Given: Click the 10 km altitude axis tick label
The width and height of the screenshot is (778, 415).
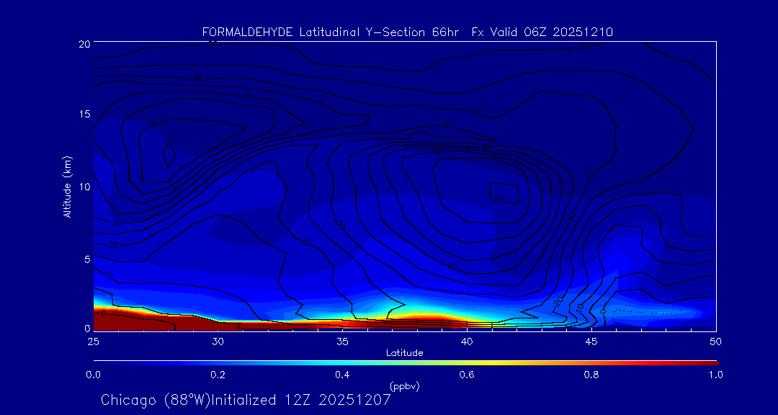Looking at the screenshot, I should [x=83, y=187].
